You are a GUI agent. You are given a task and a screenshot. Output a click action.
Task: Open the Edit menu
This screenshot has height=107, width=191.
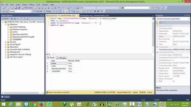click(x=7, y=4)
